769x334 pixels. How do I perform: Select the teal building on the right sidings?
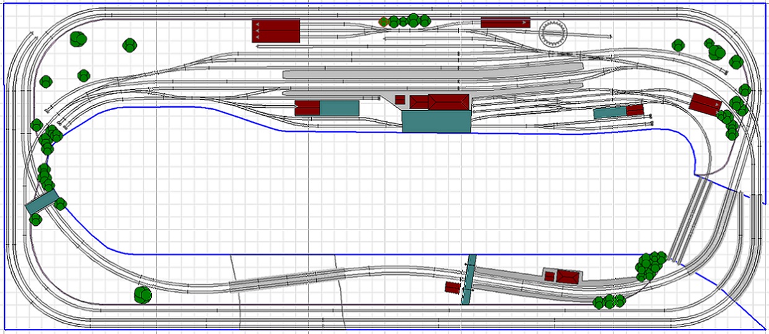pos(610,113)
